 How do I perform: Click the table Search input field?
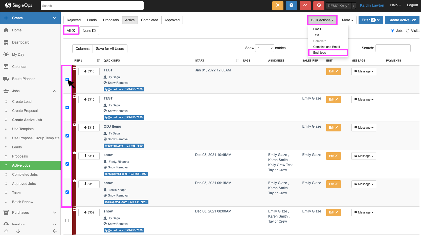[x=393, y=48]
